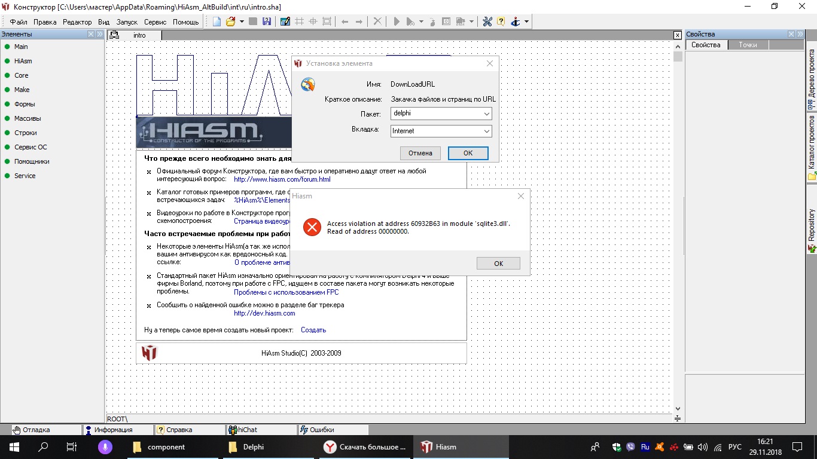Close the intro document with x button
Screen dimensions: 817x459
tap(678, 35)
